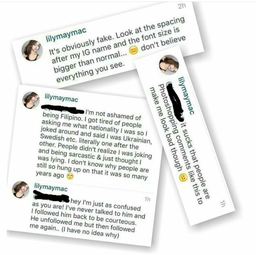
Task: Click the 1h timestamp on bottom comment
Action: (x=147, y=199)
